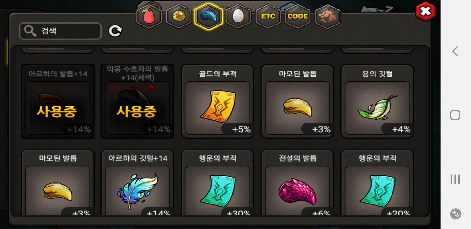Select the 골드의 부적 +5% item
The width and height of the screenshot is (471, 229).
218,101
